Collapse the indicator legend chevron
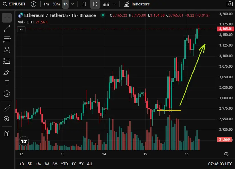Image resolution: width=235 pixels, height=169 pixels. pyautogui.click(x=21, y=29)
